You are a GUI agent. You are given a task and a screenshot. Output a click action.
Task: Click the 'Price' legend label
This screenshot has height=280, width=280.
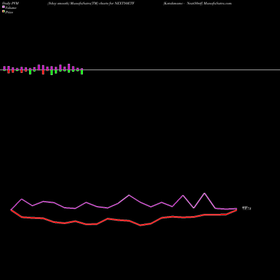click(x=9, y=12)
